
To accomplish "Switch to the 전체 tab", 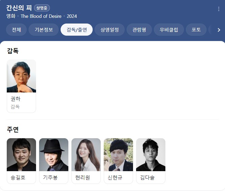I will [16, 30].
